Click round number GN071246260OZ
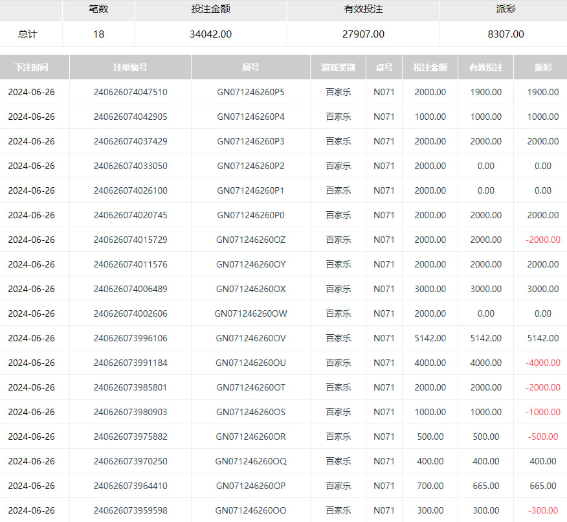The image size is (567, 522). pos(250,240)
